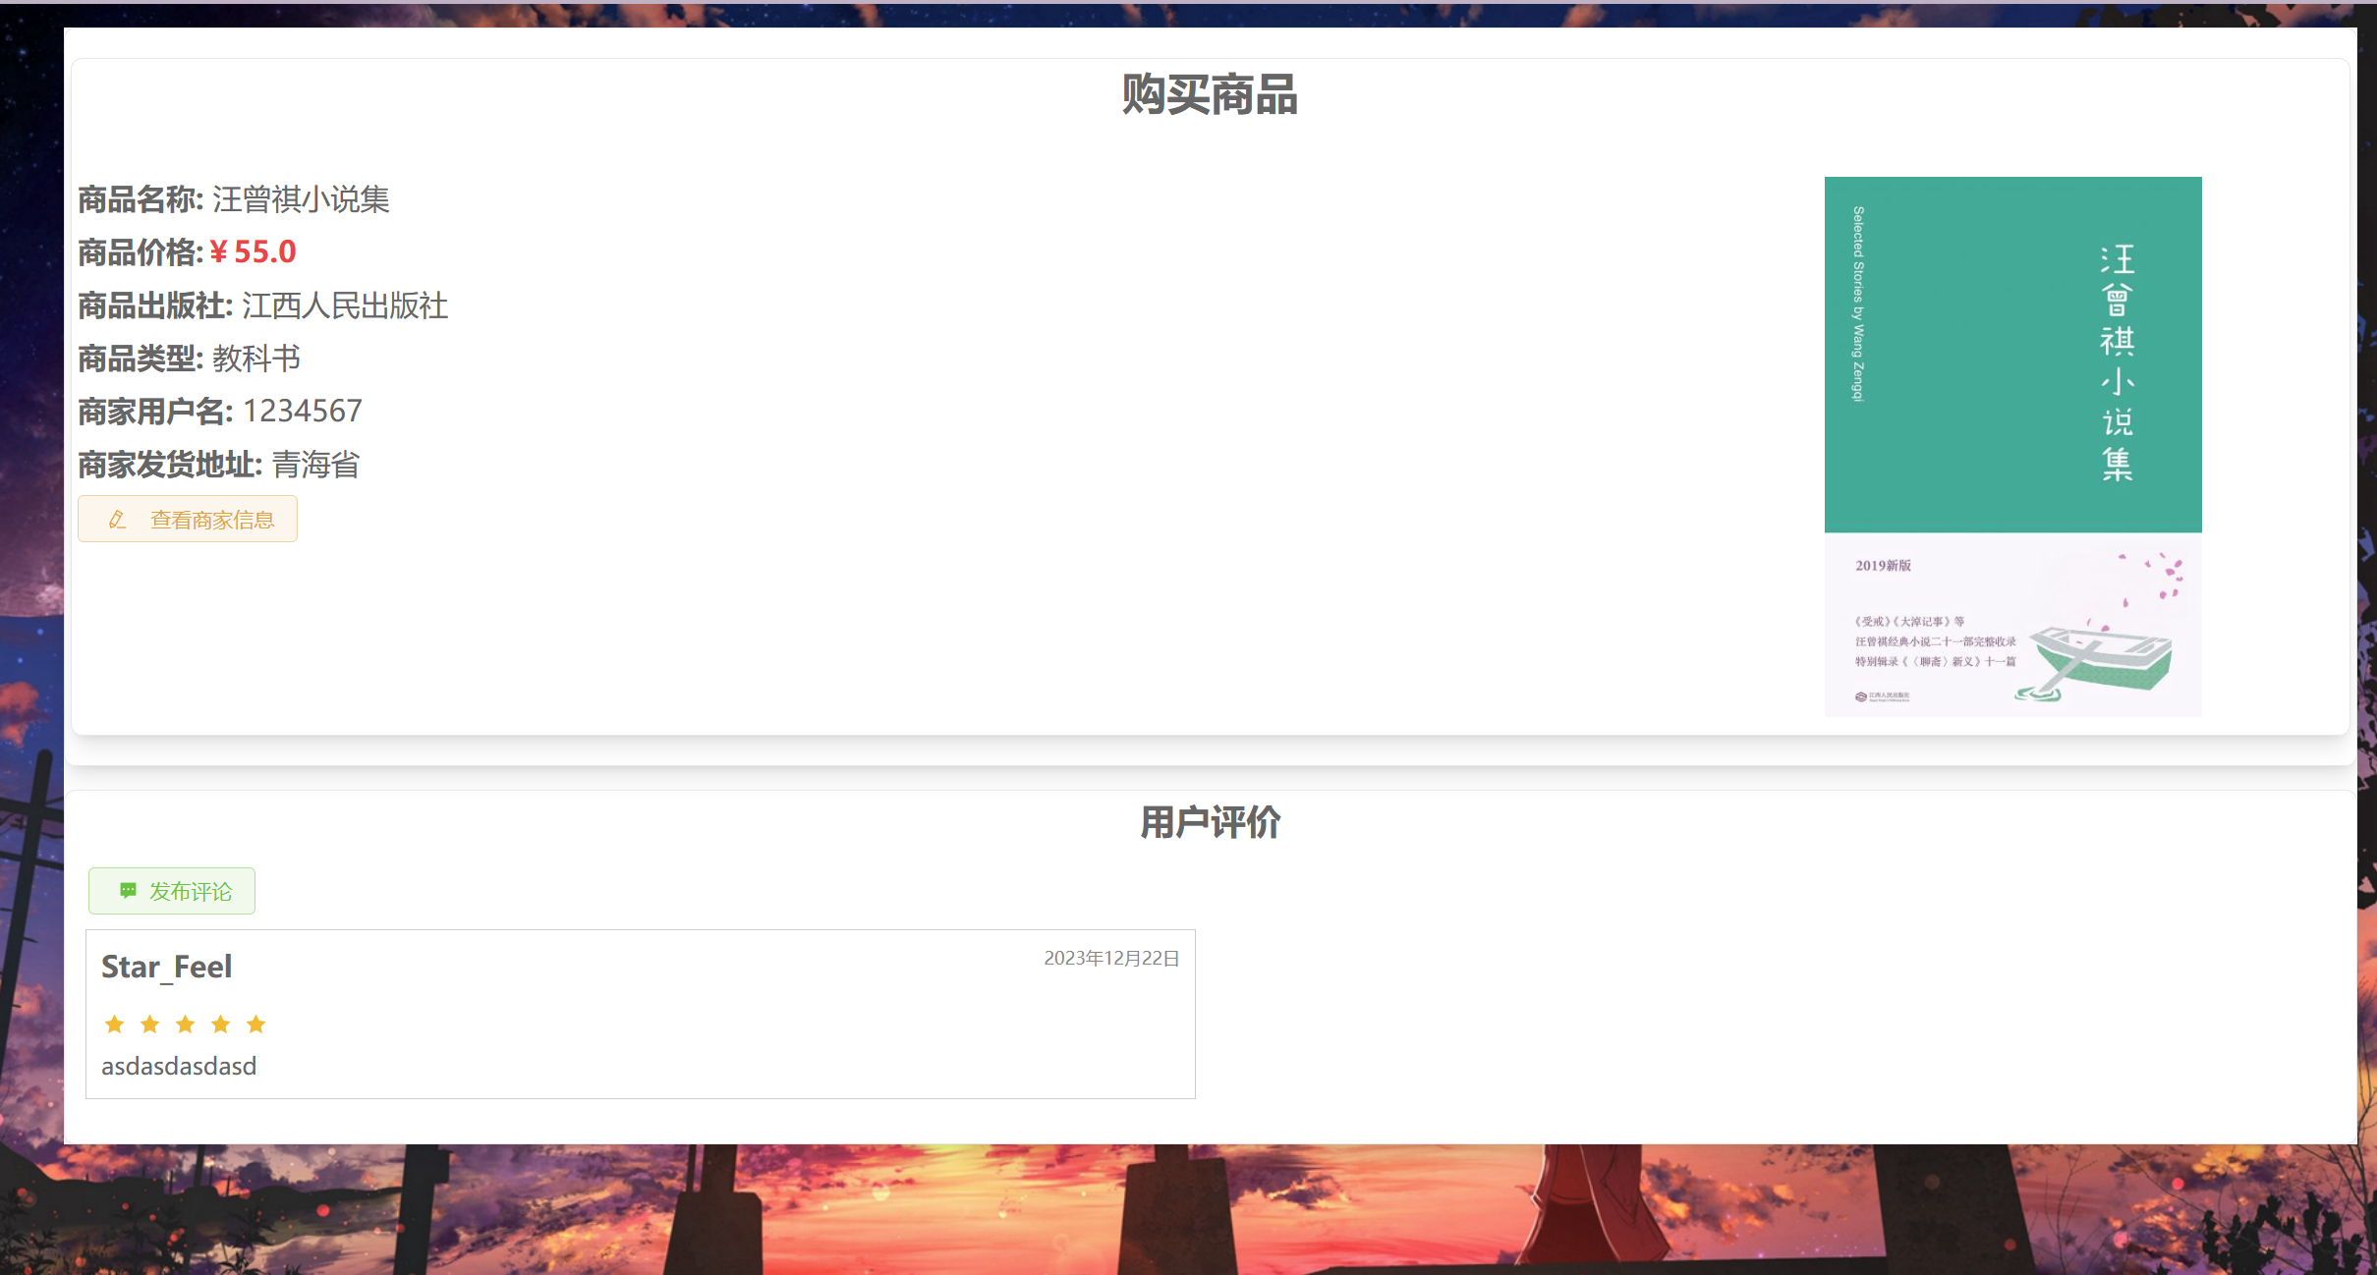Click the merchant username 1234567
This screenshot has height=1275, width=2377.
click(302, 411)
